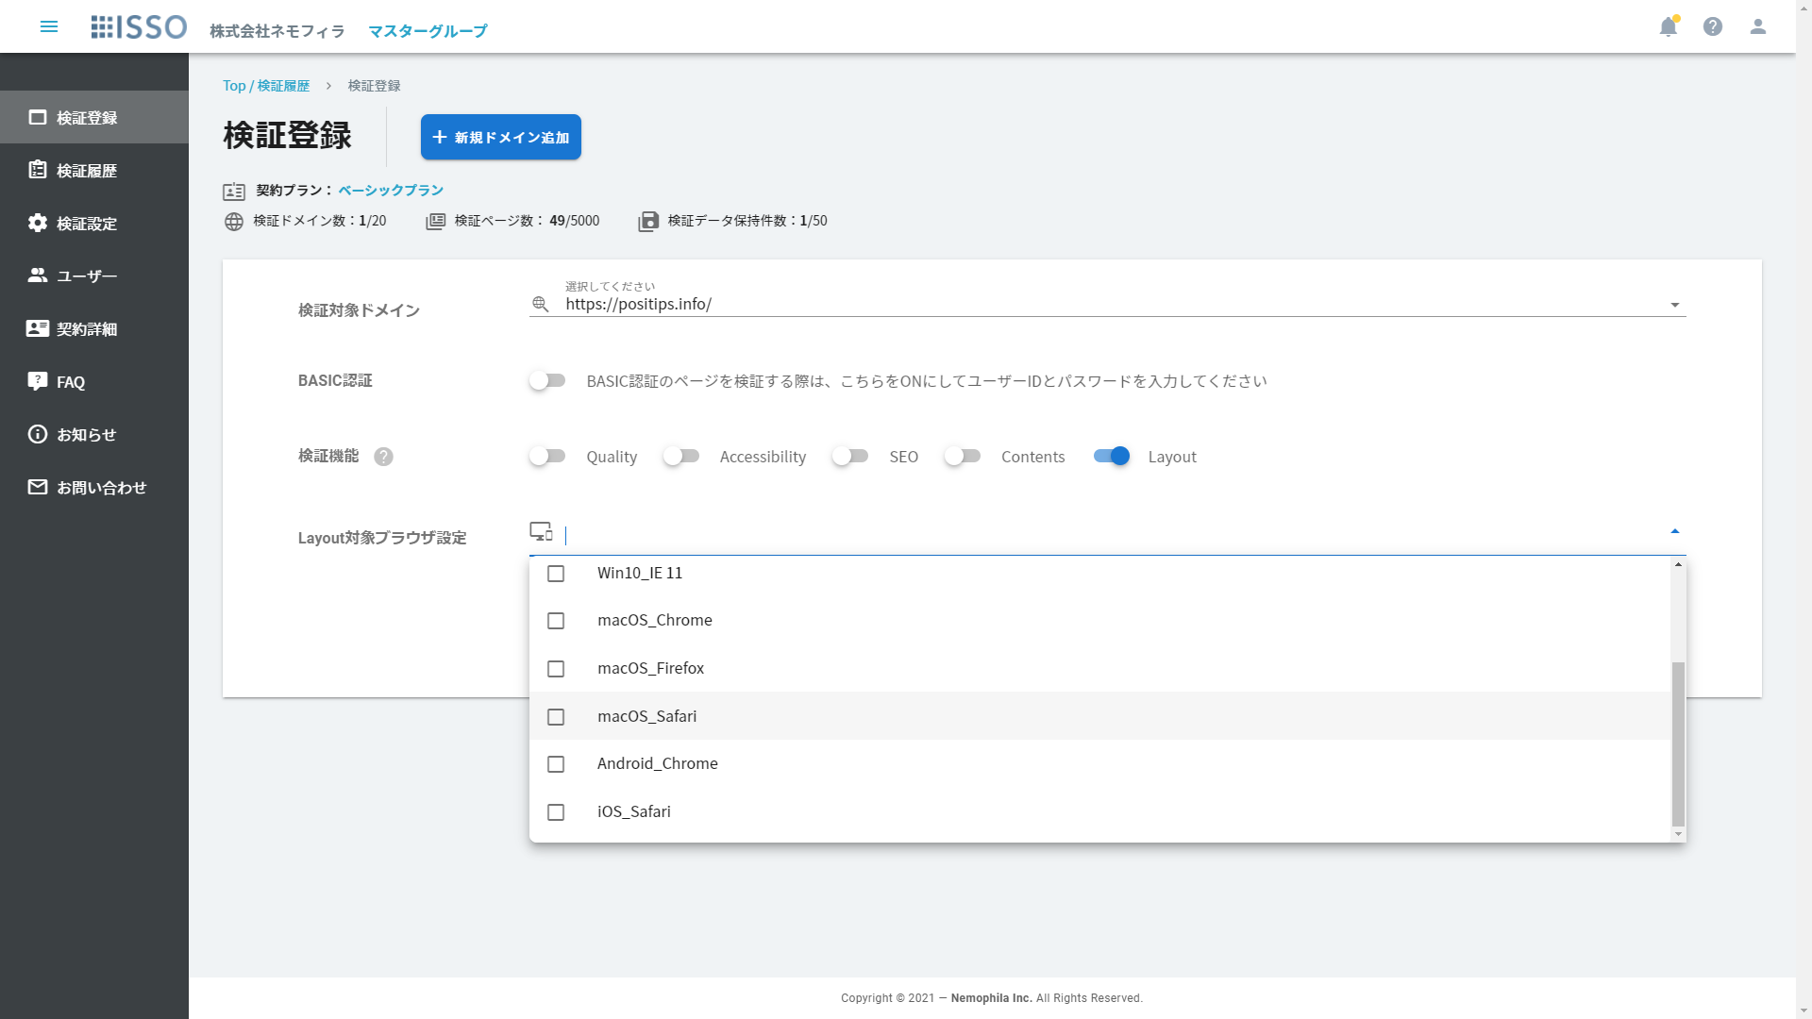Enable the SEO toggle
1812x1019 pixels.
pyautogui.click(x=850, y=456)
